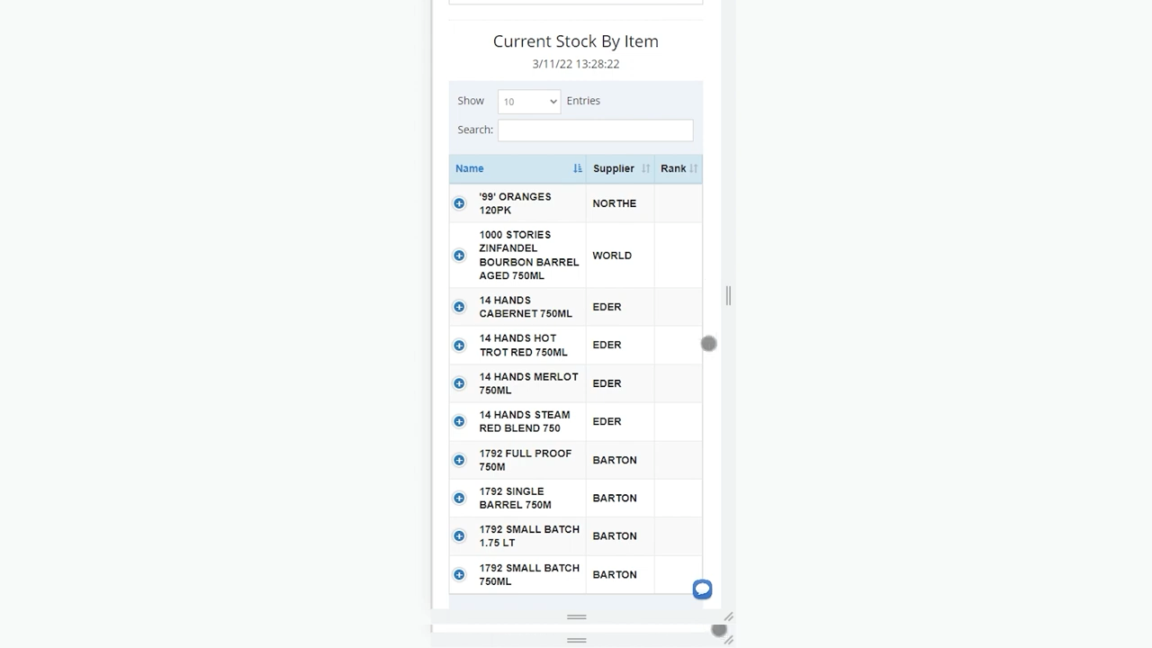The width and height of the screenshot is (1152, 648).
Task: Click the lower horizontal drag handle bar
Action: (577, 641)
